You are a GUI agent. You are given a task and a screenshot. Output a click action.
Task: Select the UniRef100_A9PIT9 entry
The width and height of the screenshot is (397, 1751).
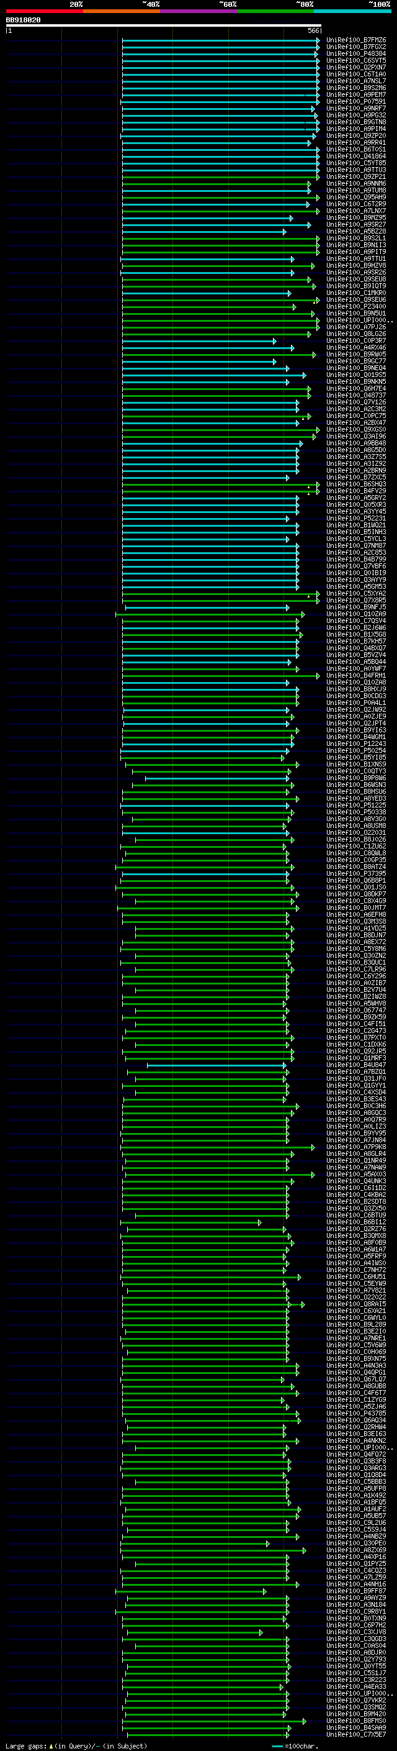pos(356,252)
